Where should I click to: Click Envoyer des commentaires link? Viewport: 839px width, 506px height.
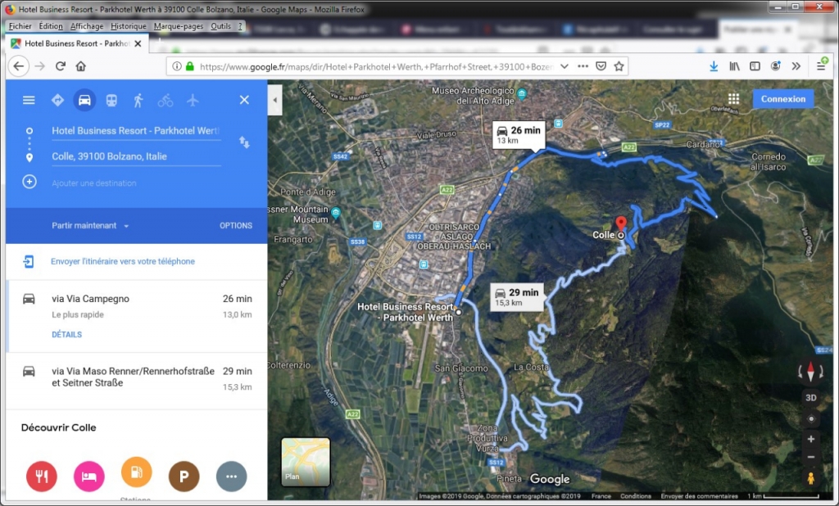point(700,496)
